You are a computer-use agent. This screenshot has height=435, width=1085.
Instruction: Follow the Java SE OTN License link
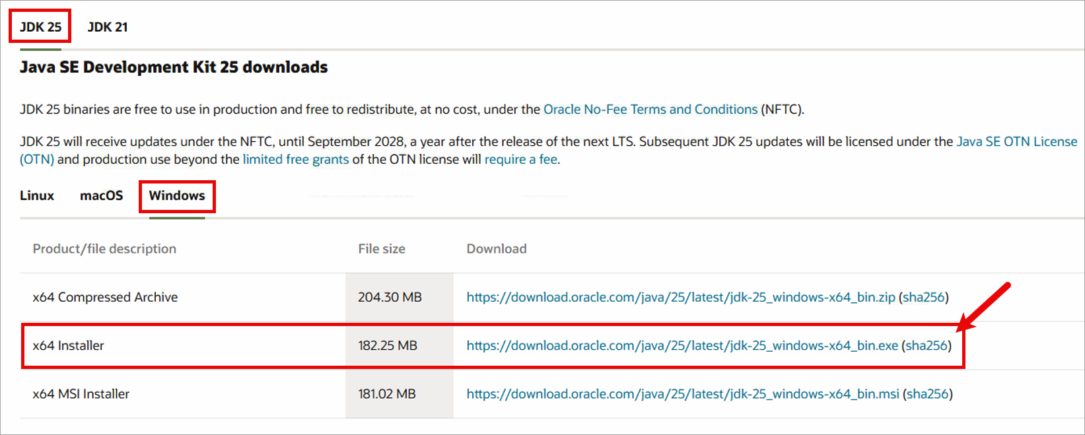[x=1016, y=142]
